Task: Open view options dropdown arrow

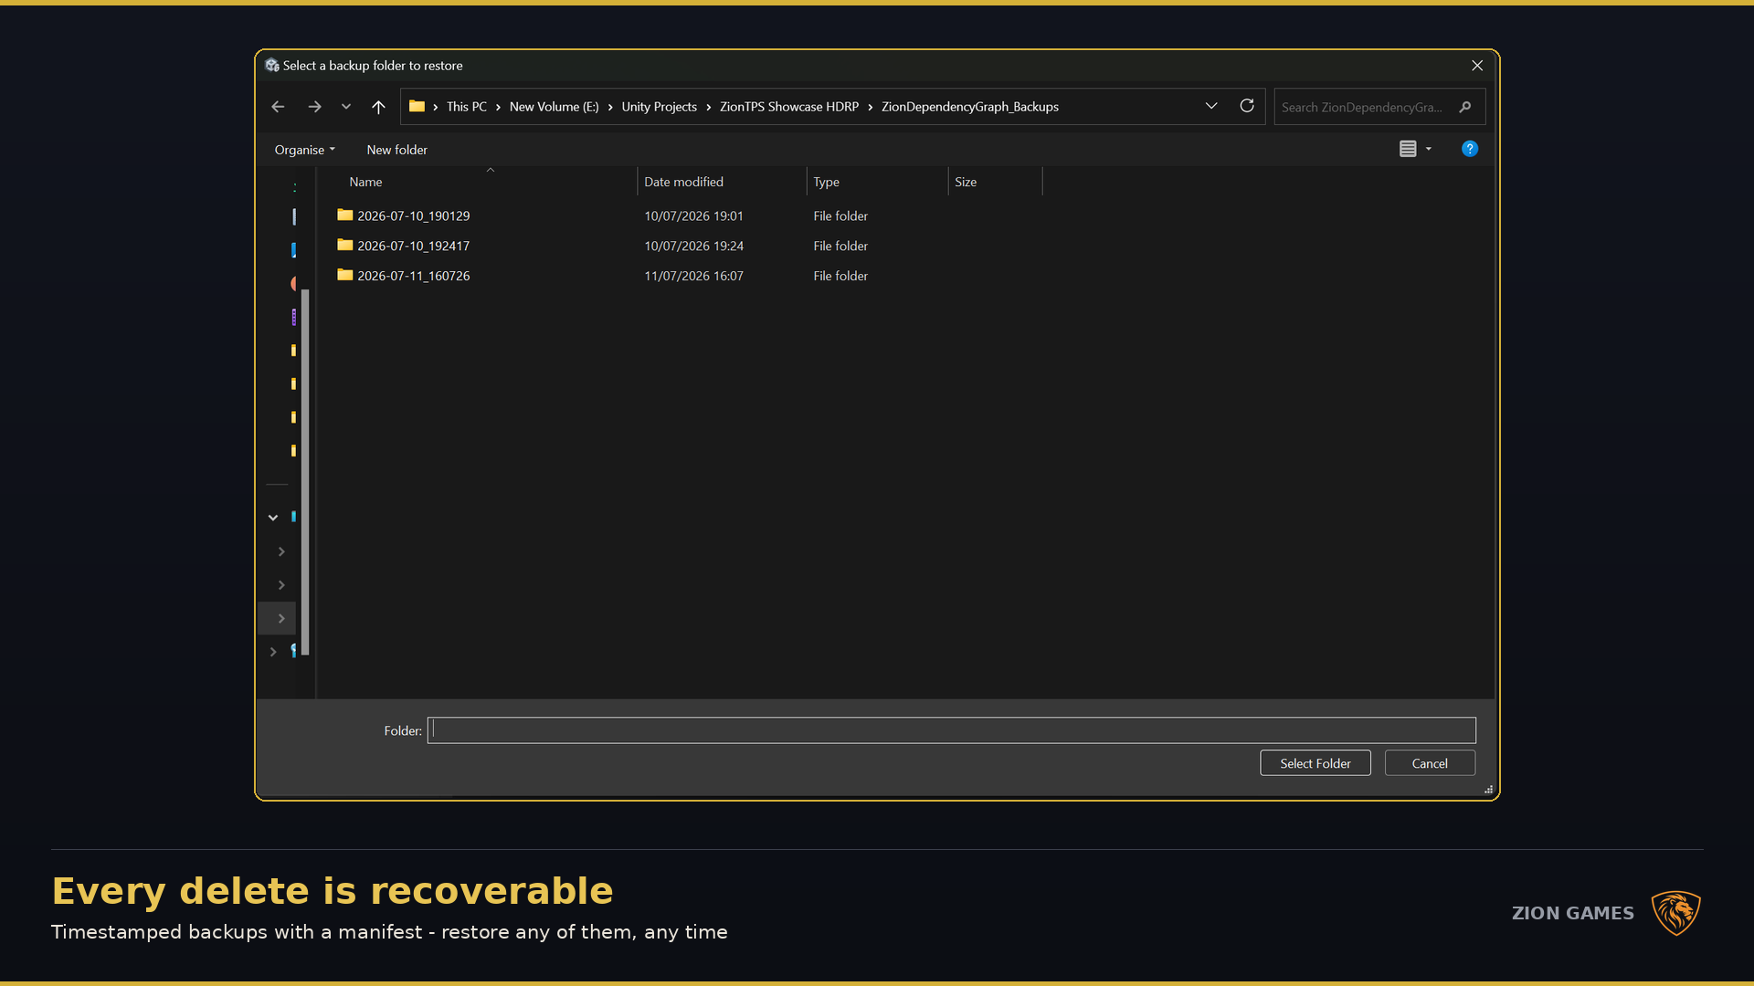Action: pyautogui.click(x=1429, y=149)
